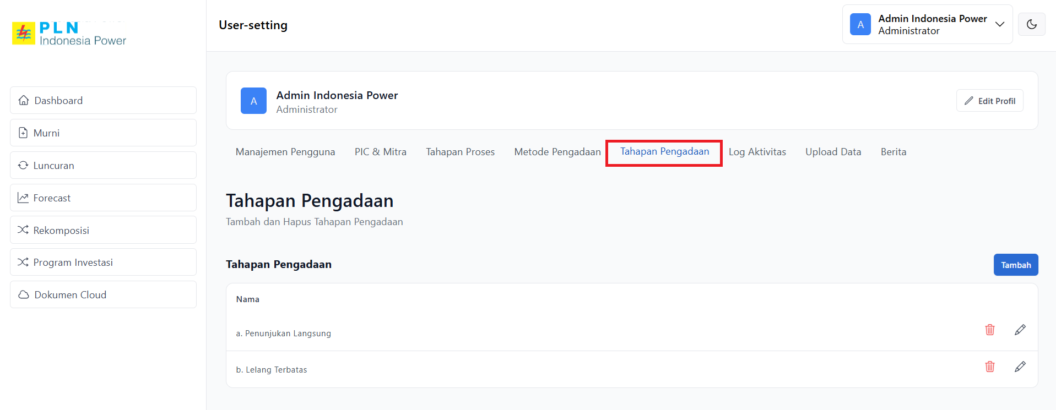The width and height of the screenshot is (1056, 410).
Task: Edit the Penunjukan Langsung entry
Action: click(1020, 330)
